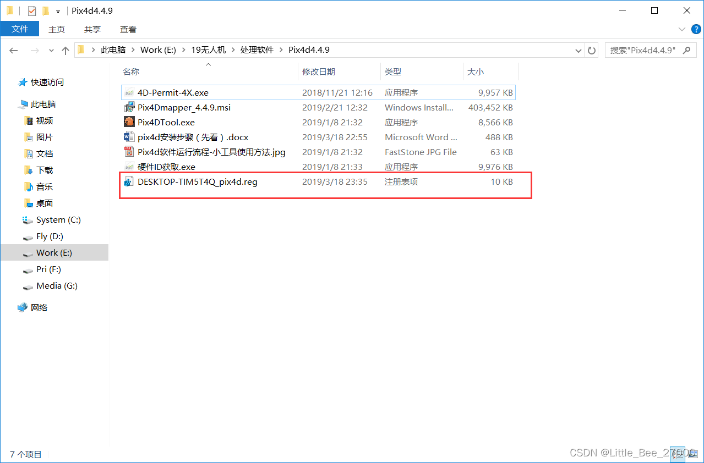Select 此电脑 in navigation pane
The image size is (704, 463).
tap(43, 104)
